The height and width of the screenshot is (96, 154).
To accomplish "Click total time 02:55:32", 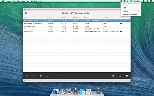I will (63, 23).
